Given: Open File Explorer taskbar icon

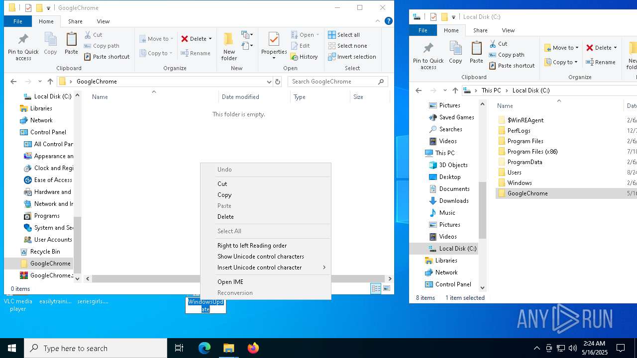Looking at the screenshot, I should 229,348.
